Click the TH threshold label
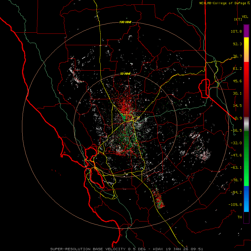 point(240,217)
